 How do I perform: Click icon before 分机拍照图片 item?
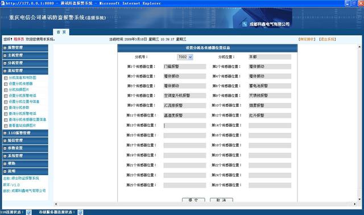(6, 90)
